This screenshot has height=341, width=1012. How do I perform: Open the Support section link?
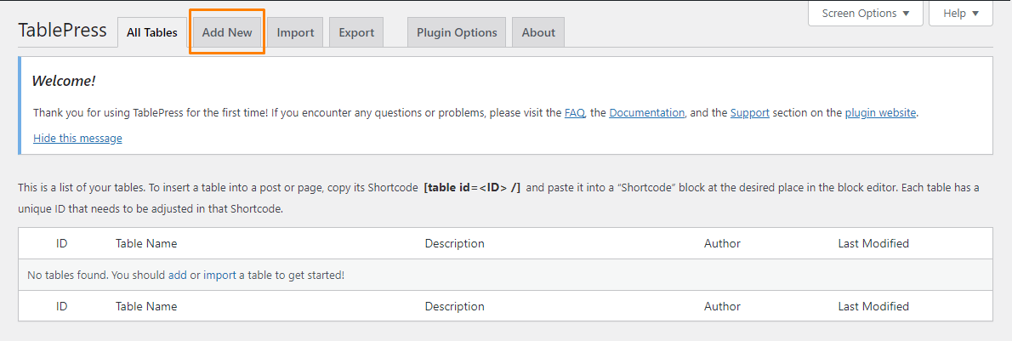(x=749, y=112)
